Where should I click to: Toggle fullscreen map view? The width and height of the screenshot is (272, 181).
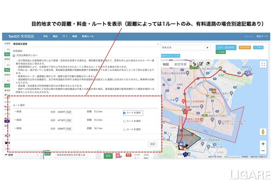point(263,64)
